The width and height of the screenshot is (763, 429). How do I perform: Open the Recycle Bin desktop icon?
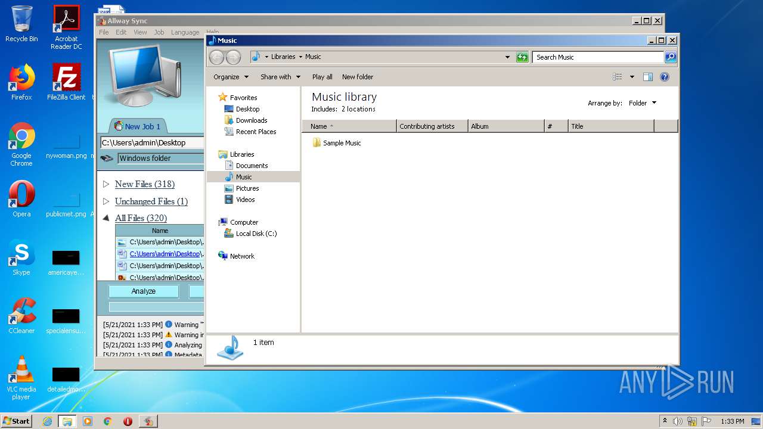pyautogui.click(x=21, y=24)
